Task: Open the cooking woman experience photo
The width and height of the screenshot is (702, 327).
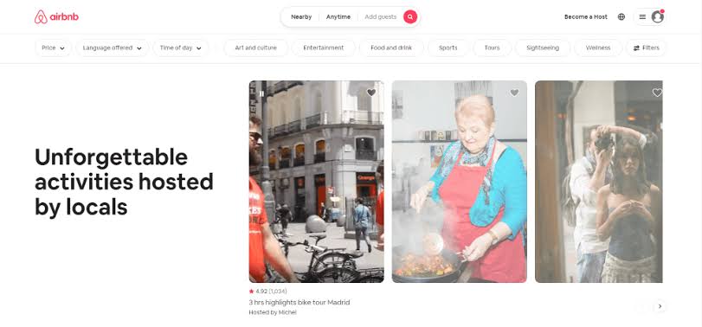Action: click(460, 181)
